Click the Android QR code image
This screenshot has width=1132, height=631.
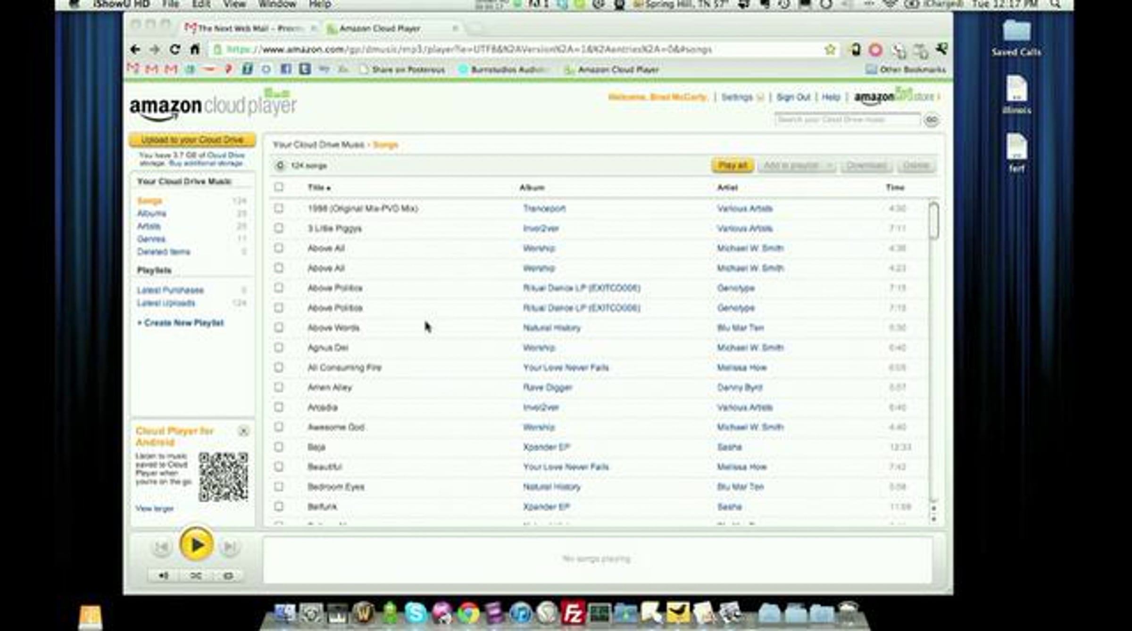point(223,476)
